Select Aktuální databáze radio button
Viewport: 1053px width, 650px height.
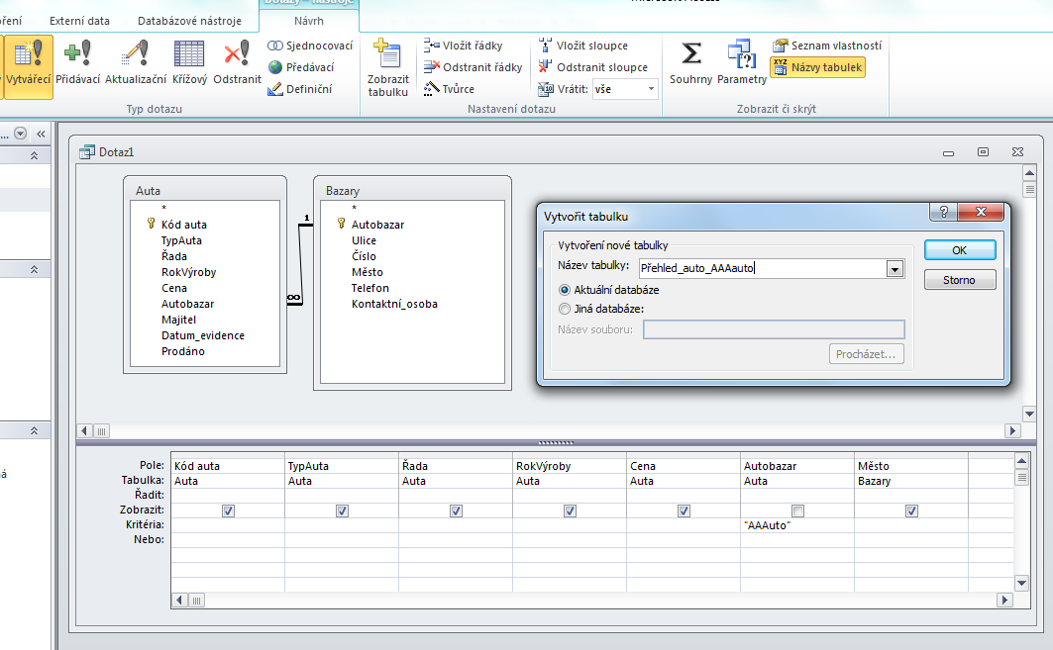click(565, 291)
